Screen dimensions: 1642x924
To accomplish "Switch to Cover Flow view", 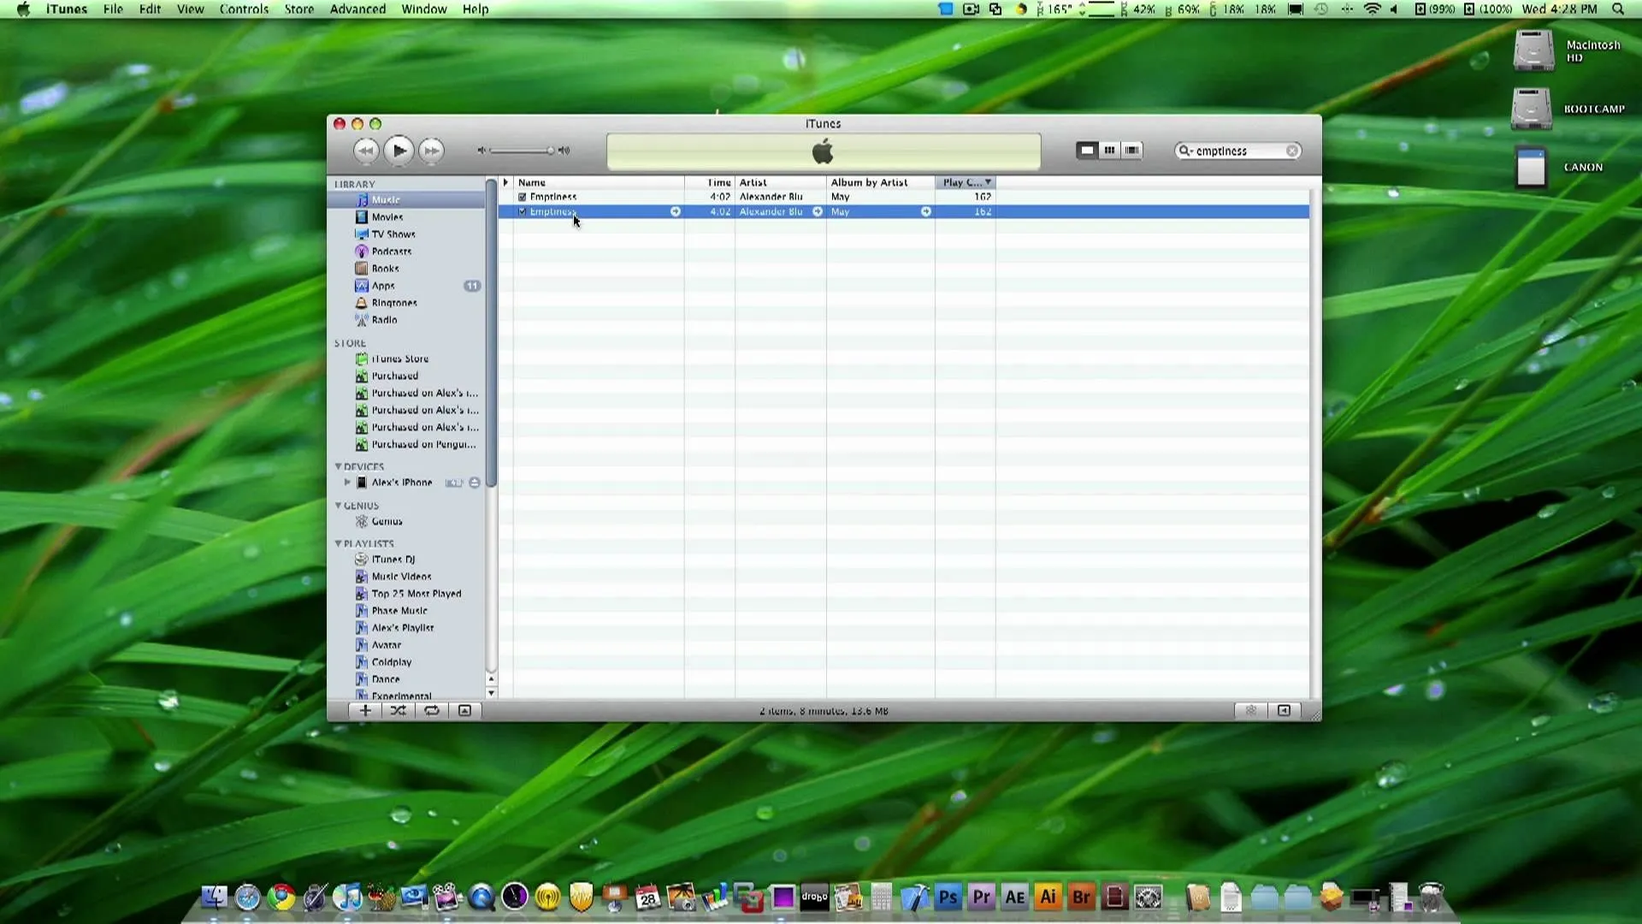I will (1131, 150).
